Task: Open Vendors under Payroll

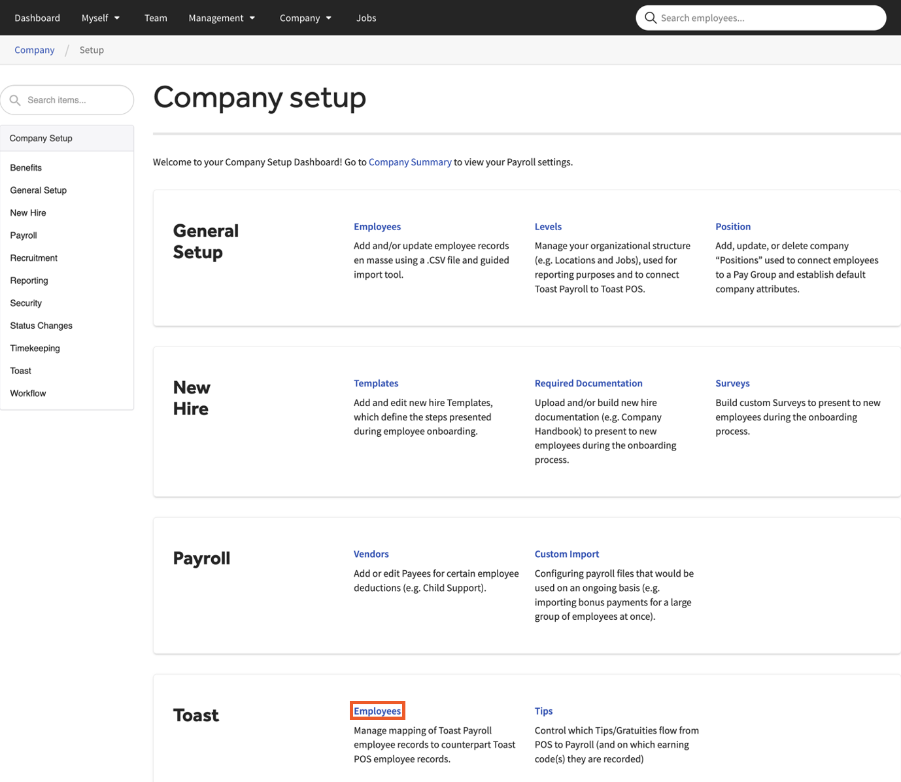Action: 371,554
